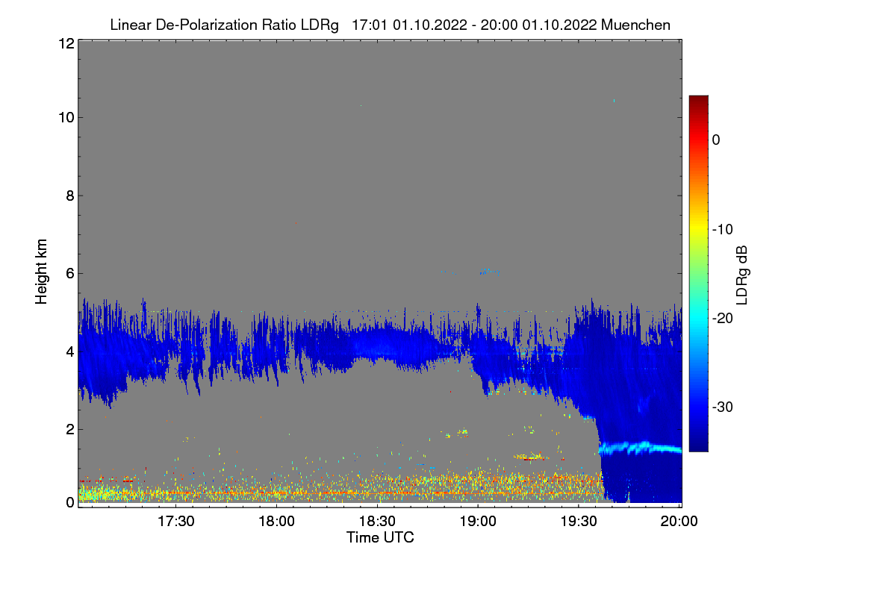Click the 18:00 time tick label
Image resolution: width=896 pixels, height=597 pixels.
tap(277, 521)
